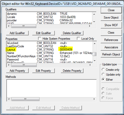The height and width of the screenshot is (115, 124).
Task: Click the CIMWin32 provider value
Action: pyautogui.click(x=66, y=20)
